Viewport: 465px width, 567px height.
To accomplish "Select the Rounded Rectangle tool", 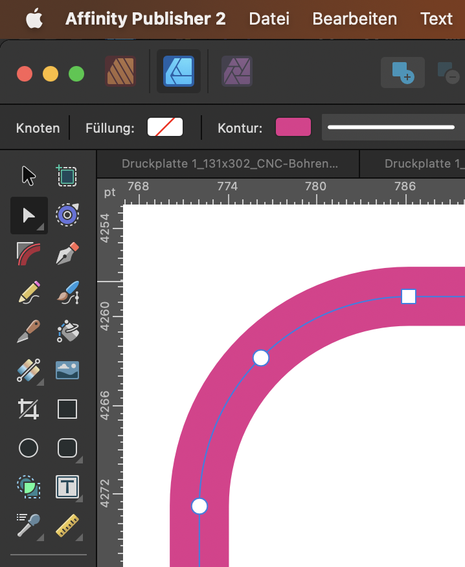I will (67, 448).
